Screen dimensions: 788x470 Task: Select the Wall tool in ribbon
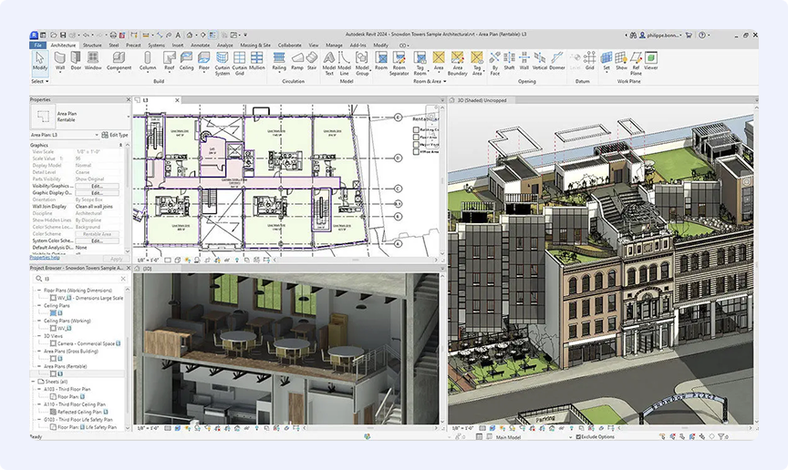tap(60, 60)
